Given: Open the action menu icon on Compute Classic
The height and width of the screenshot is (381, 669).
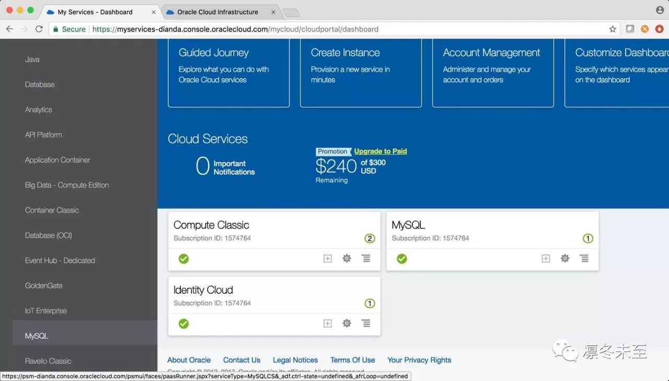Looking at the screenshot, I should [x=366, y=258].
